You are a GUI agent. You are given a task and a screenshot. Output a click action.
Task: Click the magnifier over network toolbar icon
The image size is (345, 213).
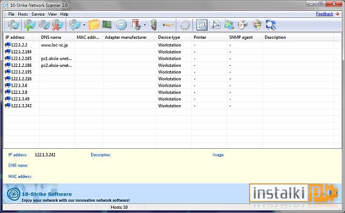click(x=271, y=25)
